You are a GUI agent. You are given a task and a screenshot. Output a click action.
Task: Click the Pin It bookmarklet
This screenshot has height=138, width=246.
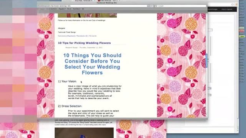(69, 9)
